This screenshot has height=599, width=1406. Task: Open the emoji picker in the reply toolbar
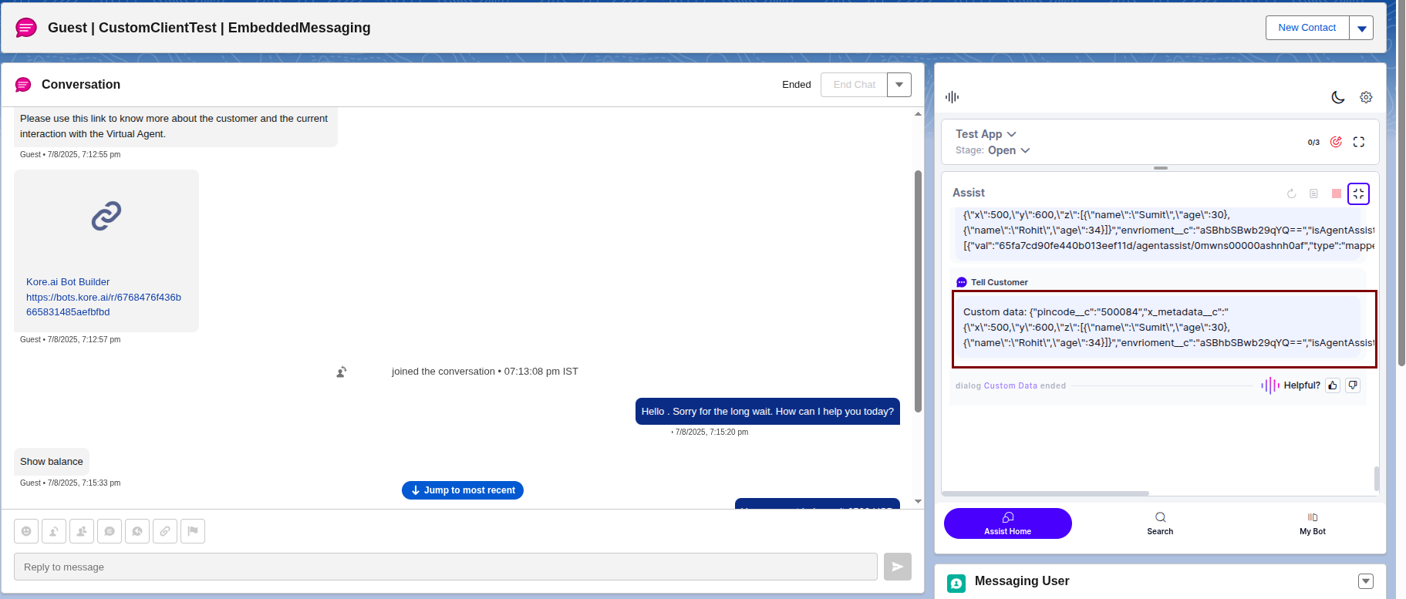26,531
